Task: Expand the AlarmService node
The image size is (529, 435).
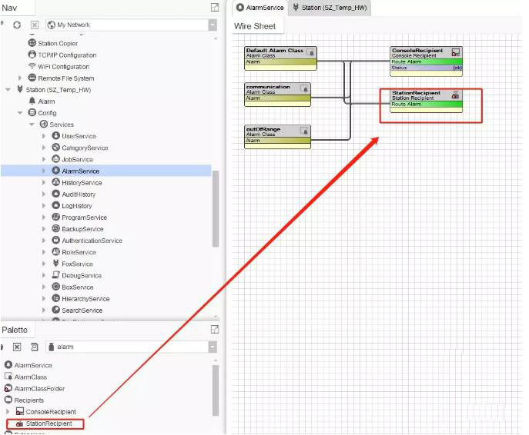Action: pyautogui.click(x=44, y=171)
